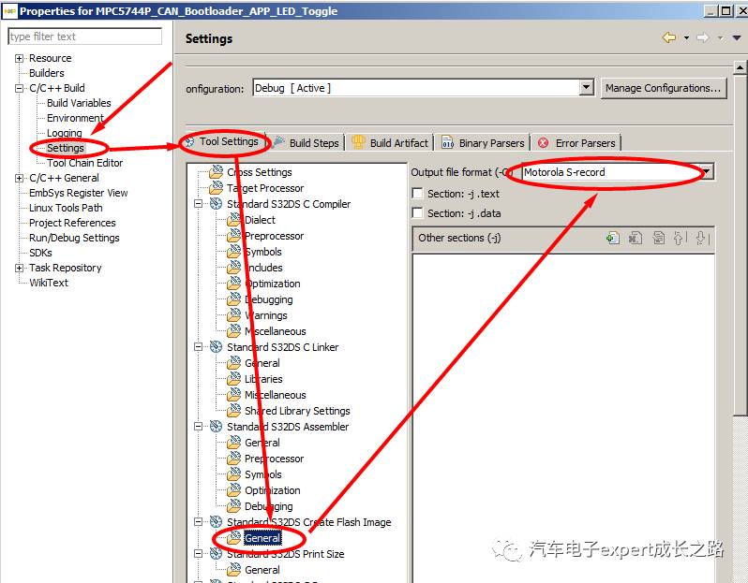Viewport: 748px width, 583px height.
Task: Click the delete icon in Other sections toolbar
Action: point(636,238)
